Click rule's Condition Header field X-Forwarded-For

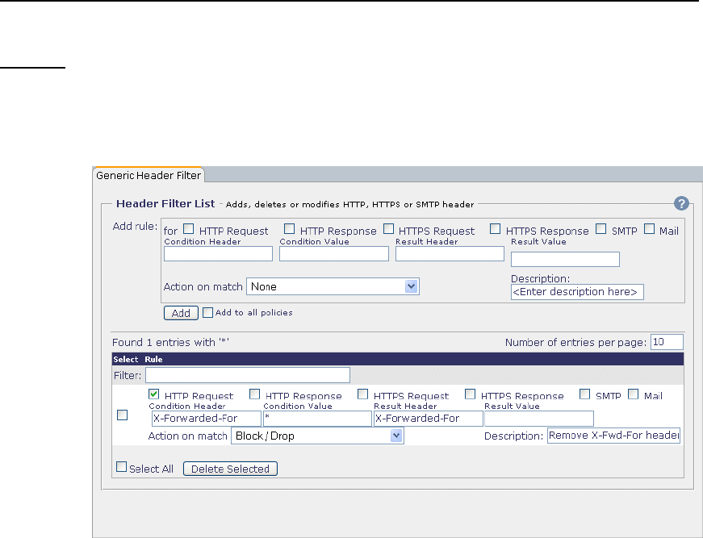[207, 419]
